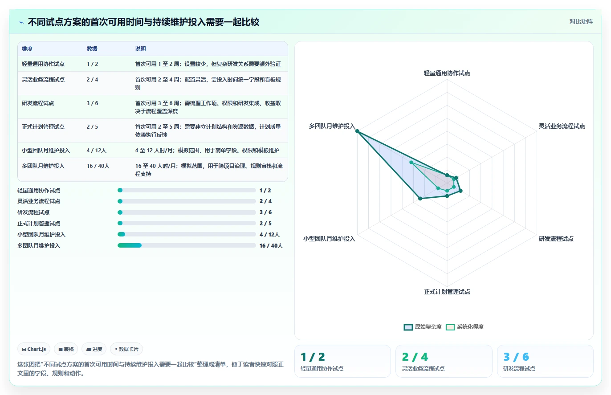
Task: Click the description starting 首次可用 3 至 6 周
Action: (209, 107)
